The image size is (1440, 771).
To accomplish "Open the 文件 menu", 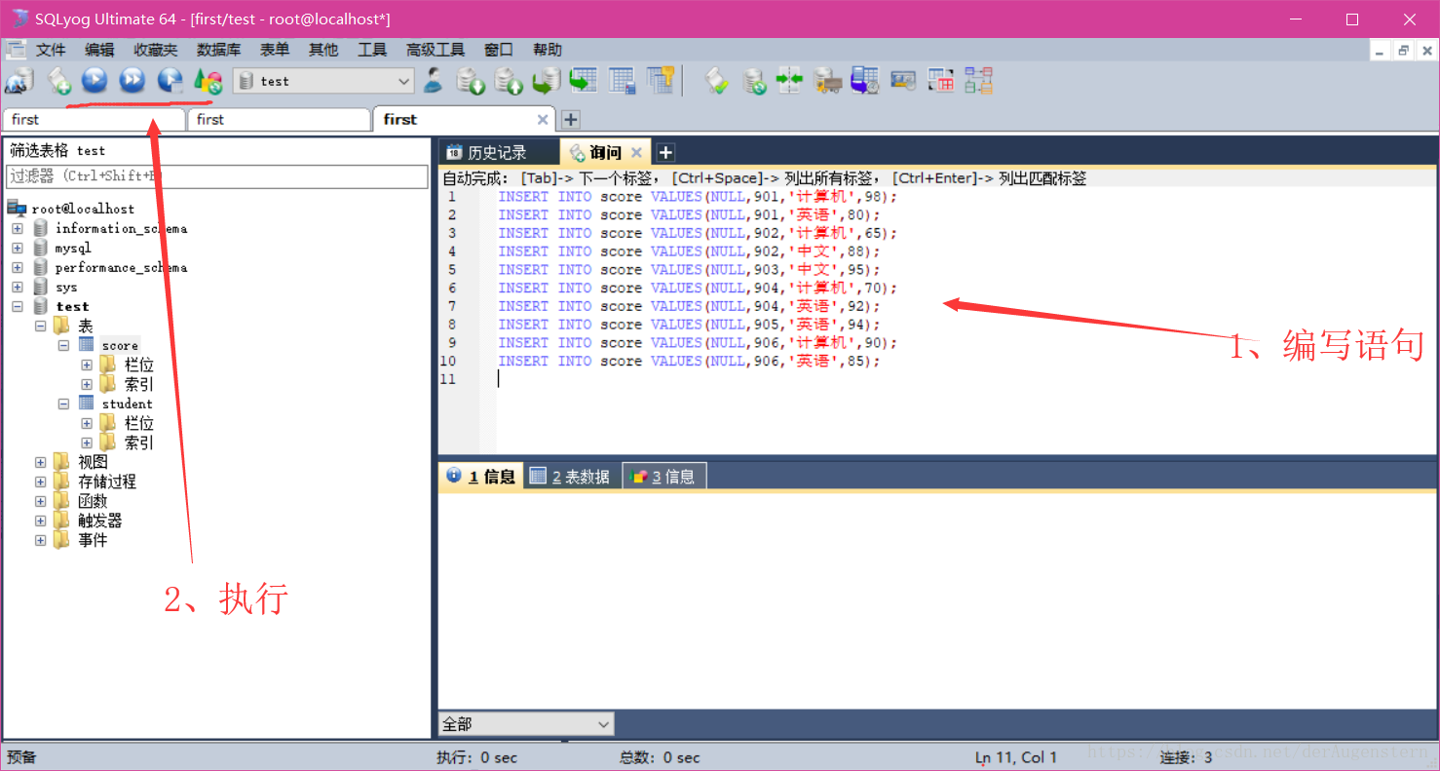I will 51,50.
